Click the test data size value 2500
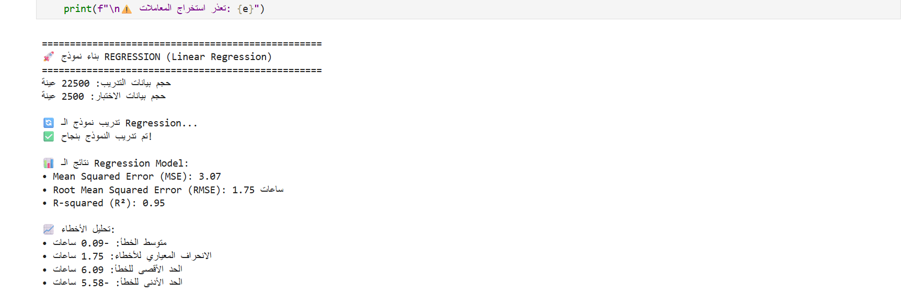Image resolution: width=906 pixels, height=293 pixels. coord(73,97)
